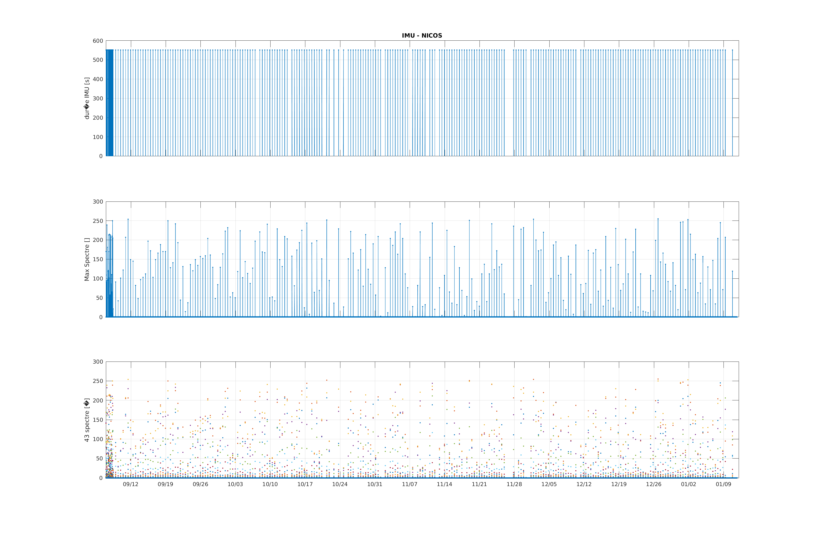Click the Max Spectre y-axis label

tap(87, 259)
